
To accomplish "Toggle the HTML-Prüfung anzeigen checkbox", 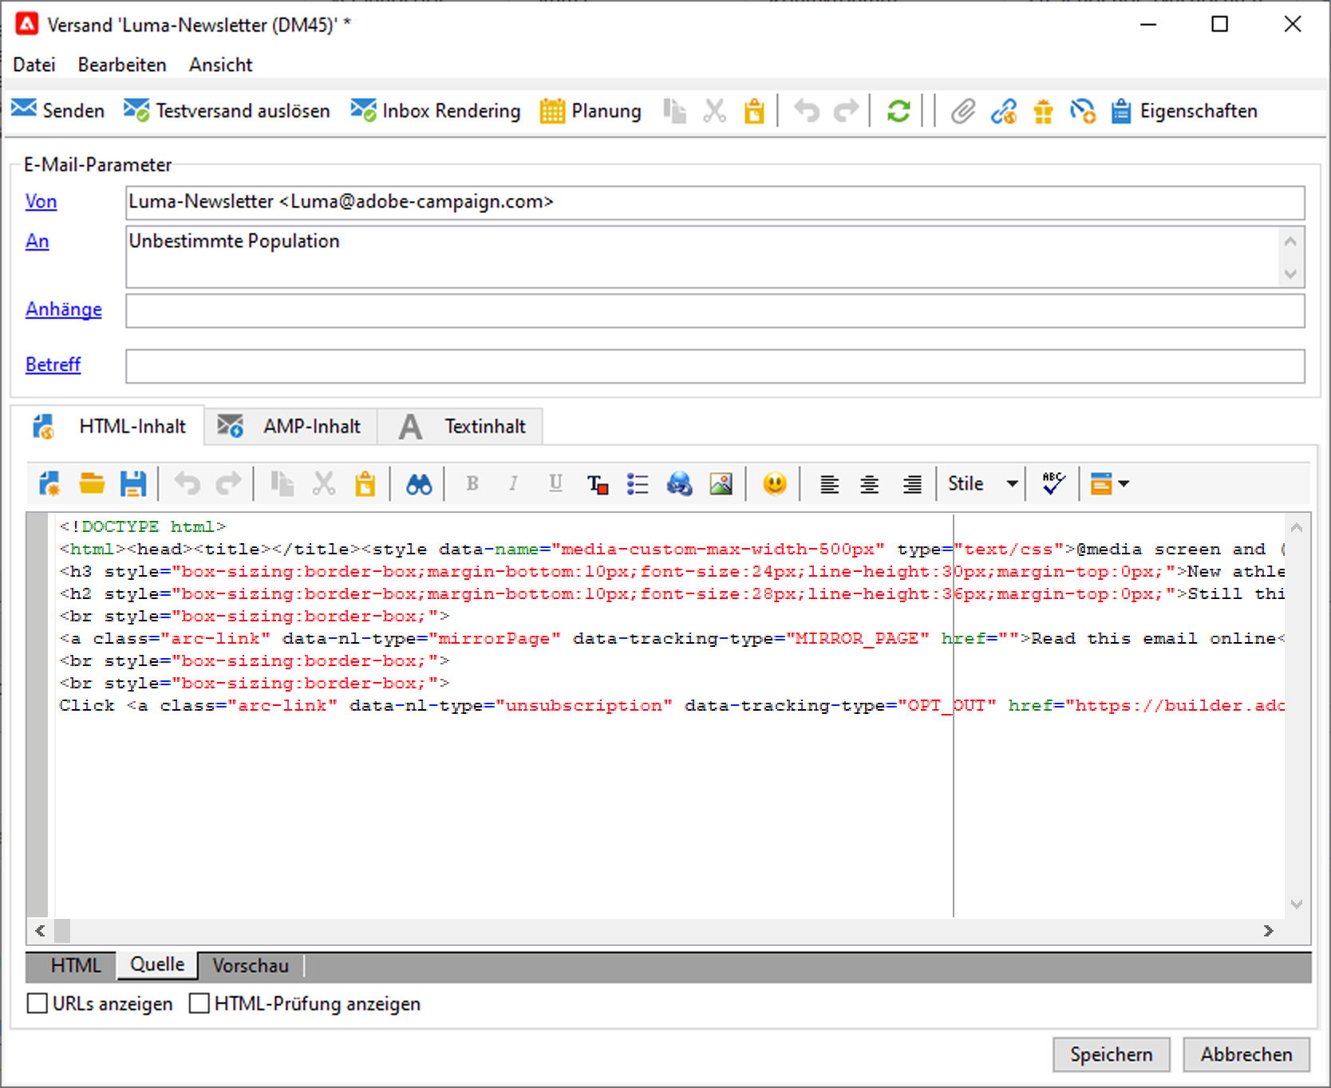I will (199, 1003).
